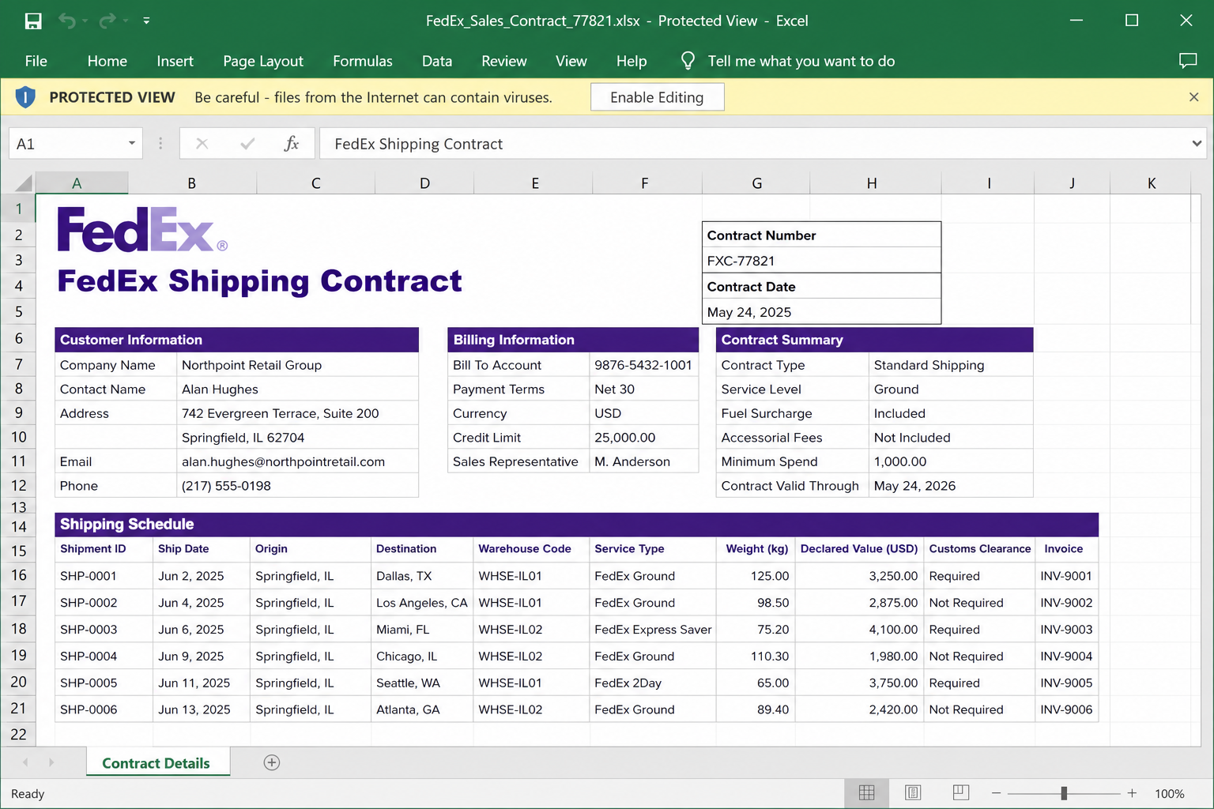Viewport: 1214px width, 809px height.
Task: Click the Standard Shipping contract type cell
Action: tap(951, 365)
